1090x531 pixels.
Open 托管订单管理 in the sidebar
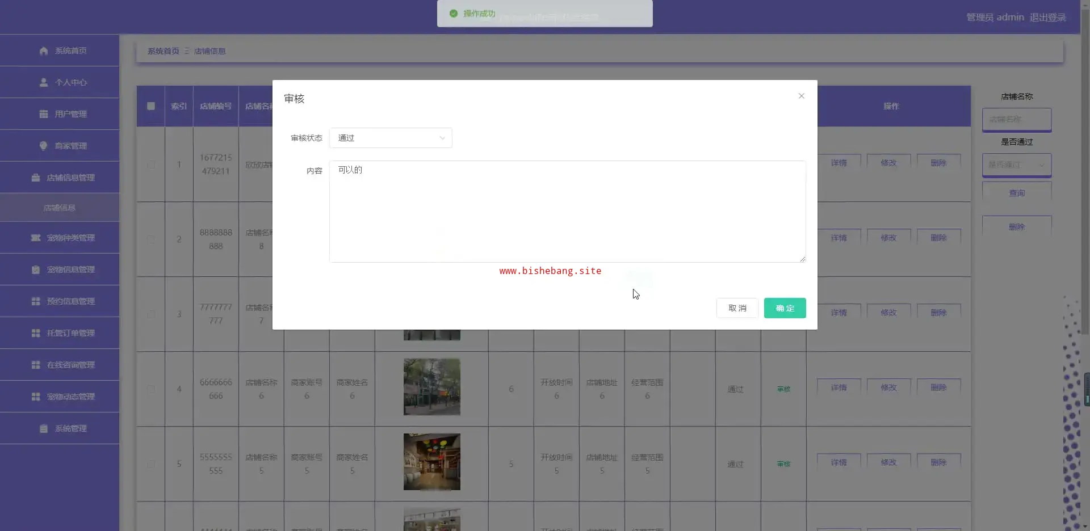click(x=60, y=333)
